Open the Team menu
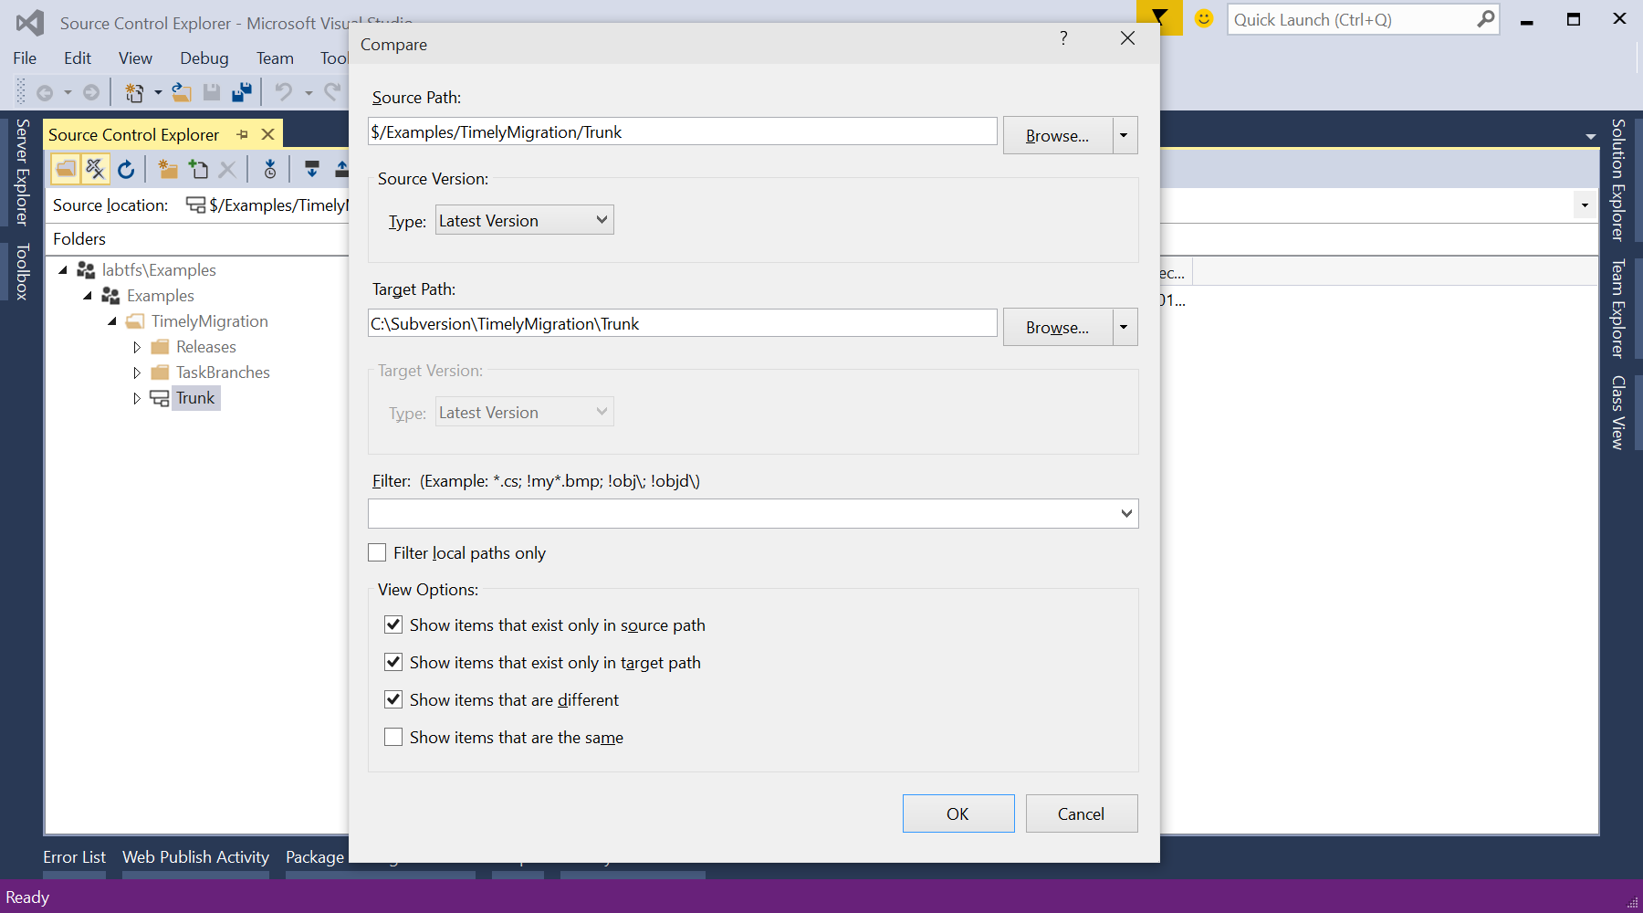The image size is (1643, 913). tap(275, 58)
